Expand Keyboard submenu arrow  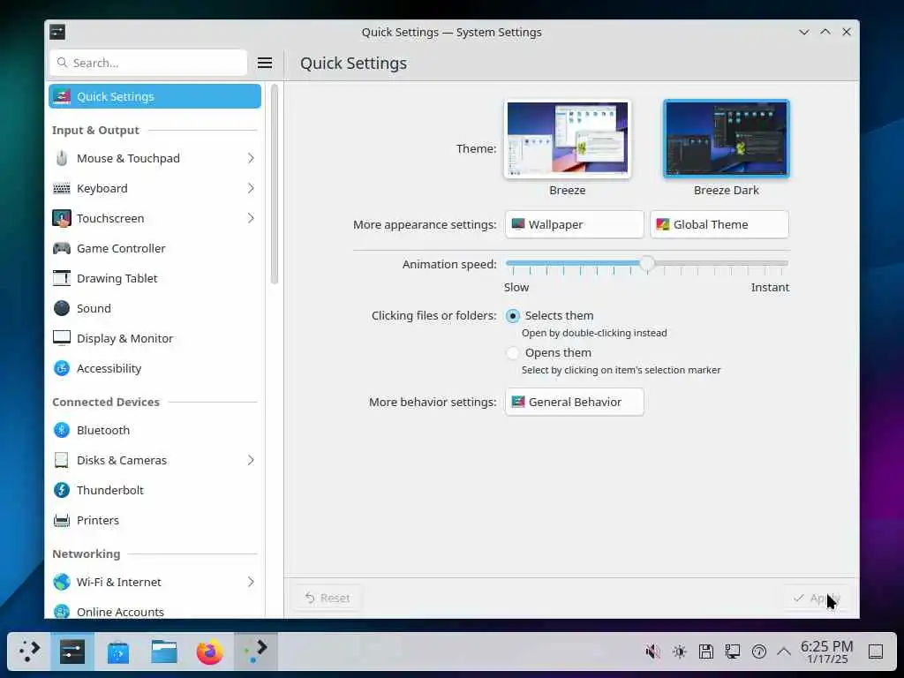click(x=251, y=189)
